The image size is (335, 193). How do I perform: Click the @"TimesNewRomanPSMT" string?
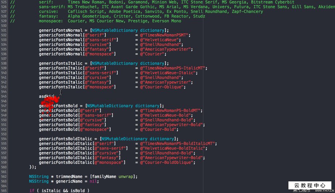tap(164, 35)
